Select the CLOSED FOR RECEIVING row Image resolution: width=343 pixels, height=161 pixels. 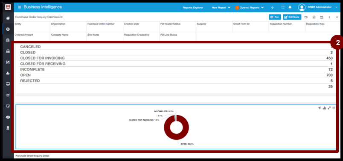176,64
